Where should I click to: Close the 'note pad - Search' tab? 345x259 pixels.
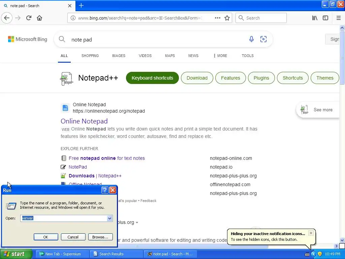[x=69, y=6]
